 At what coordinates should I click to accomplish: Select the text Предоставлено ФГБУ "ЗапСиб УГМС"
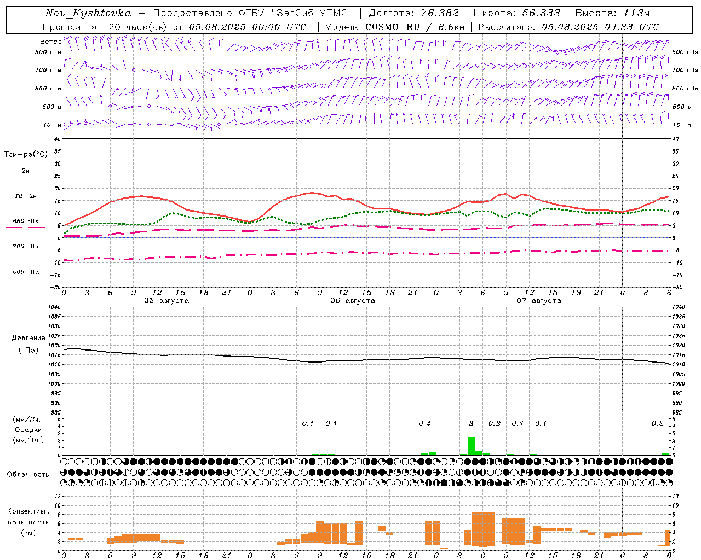[x=253, y=13]
